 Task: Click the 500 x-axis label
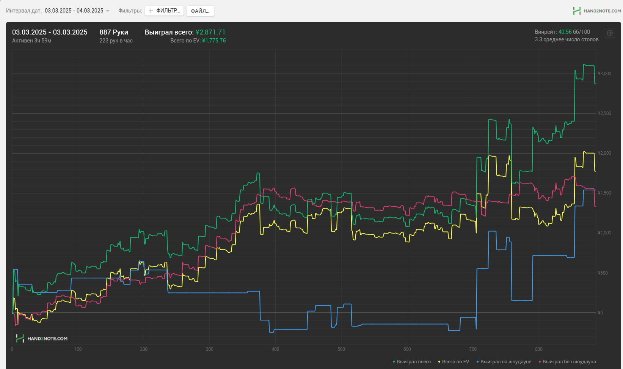click(x=341, y=349)
